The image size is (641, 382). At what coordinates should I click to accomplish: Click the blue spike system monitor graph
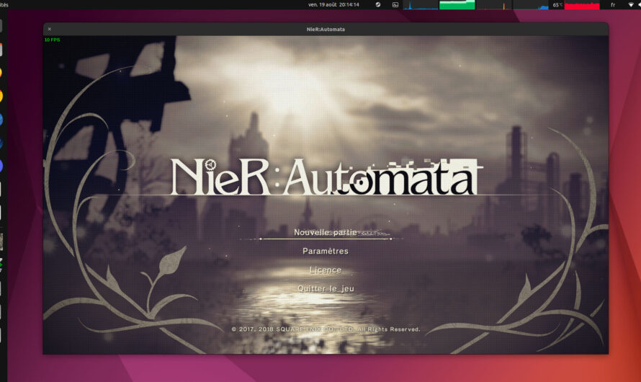point(421,5)
